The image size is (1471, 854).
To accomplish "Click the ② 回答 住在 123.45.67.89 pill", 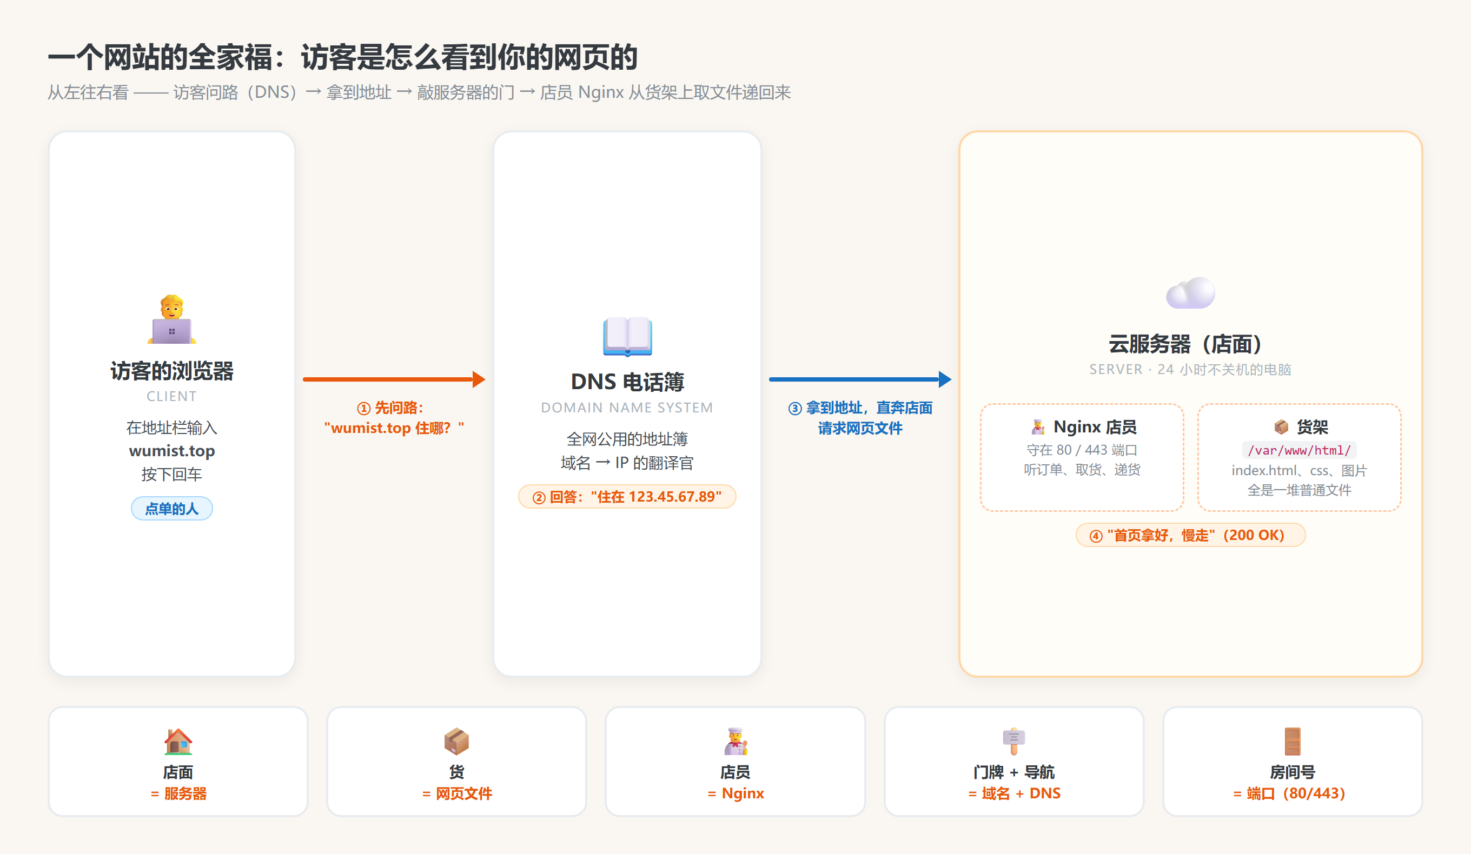I will tap(627, 496).
